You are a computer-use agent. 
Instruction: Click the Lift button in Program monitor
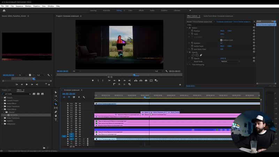click(x=136, y=81)
